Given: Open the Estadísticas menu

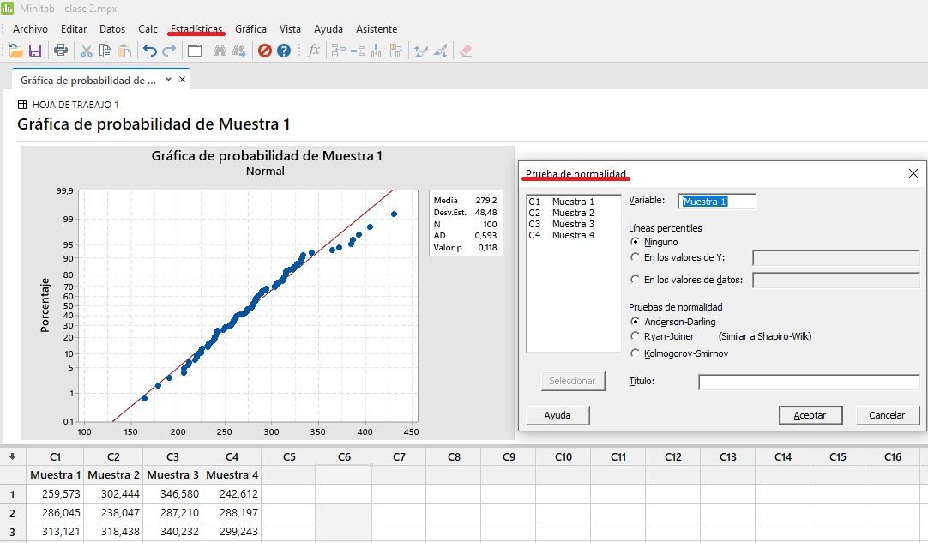Looking at the screenshot, I should coord(196,29).
